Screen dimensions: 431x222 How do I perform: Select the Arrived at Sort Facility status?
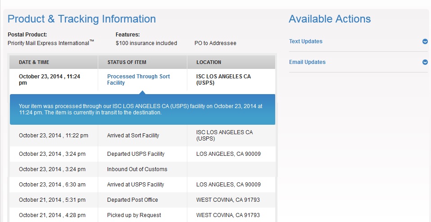tap(133, 136)
